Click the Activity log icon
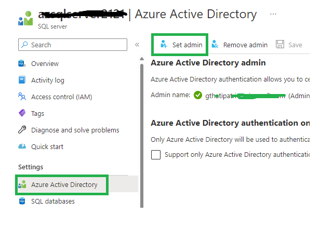Viewport: 320px width, 228px height. [x=22, y=81]
